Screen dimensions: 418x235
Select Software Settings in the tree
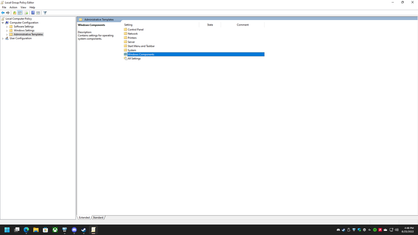[24, 27]
